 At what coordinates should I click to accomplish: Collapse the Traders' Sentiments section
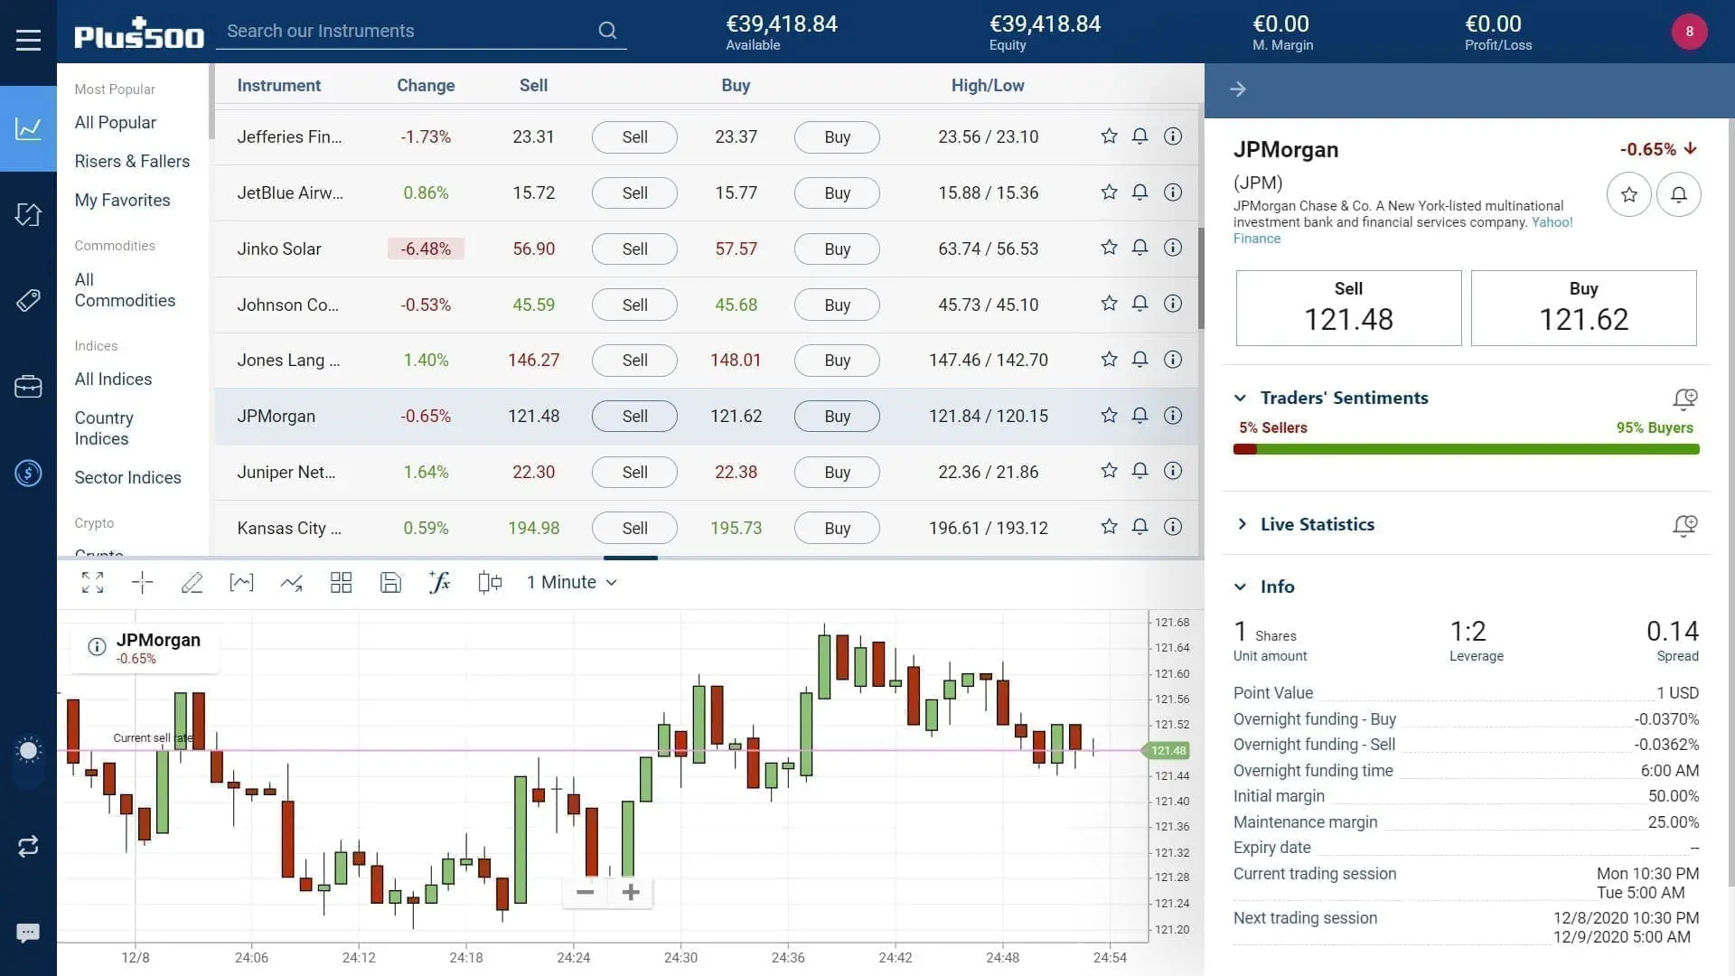coord(1241,399)
